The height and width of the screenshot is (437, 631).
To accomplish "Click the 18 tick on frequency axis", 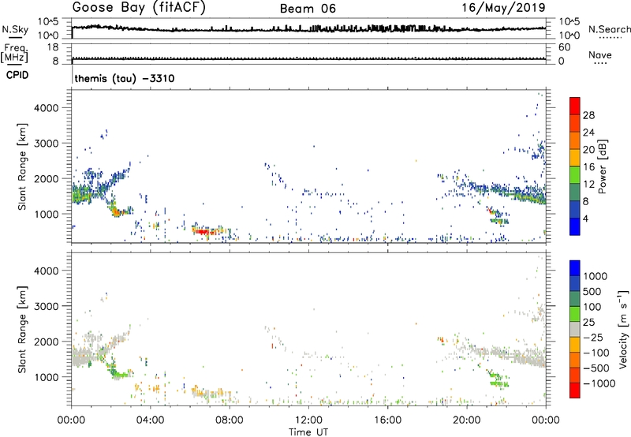I will pos(52,47).
